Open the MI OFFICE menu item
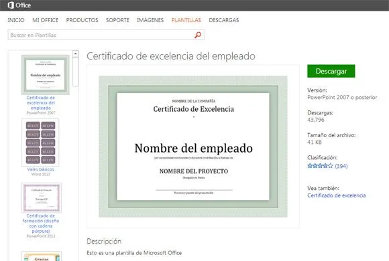The image size is (389, 261). tap(46, 20)
